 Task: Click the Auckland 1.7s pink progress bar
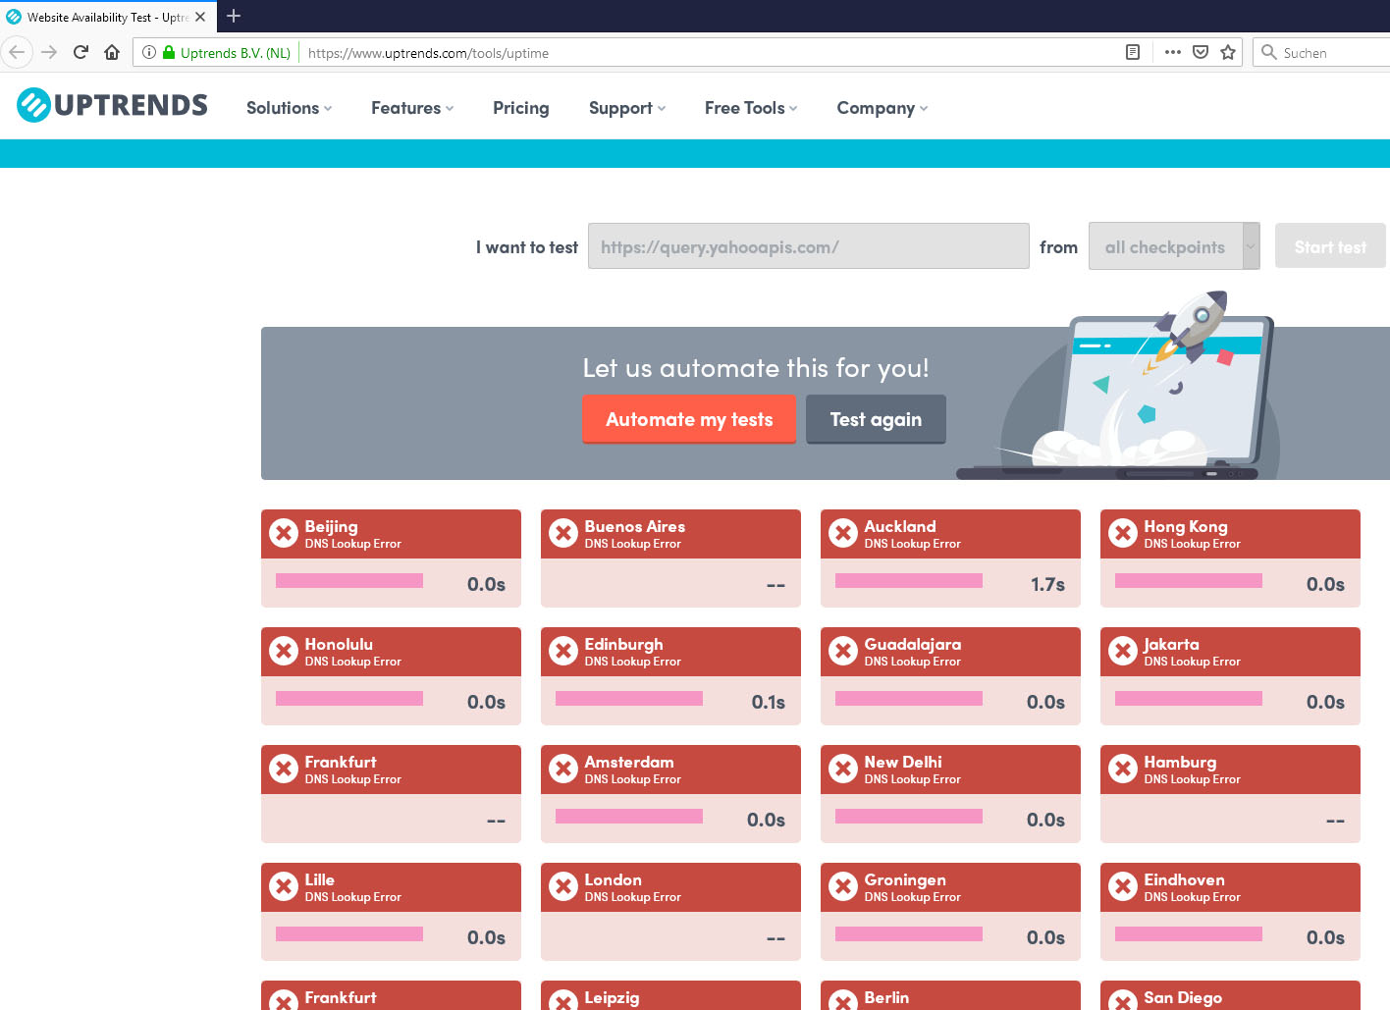coord(908,581)
